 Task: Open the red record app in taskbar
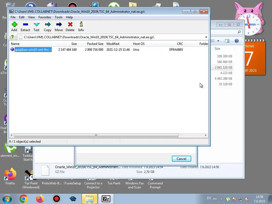tap(57, 199)
